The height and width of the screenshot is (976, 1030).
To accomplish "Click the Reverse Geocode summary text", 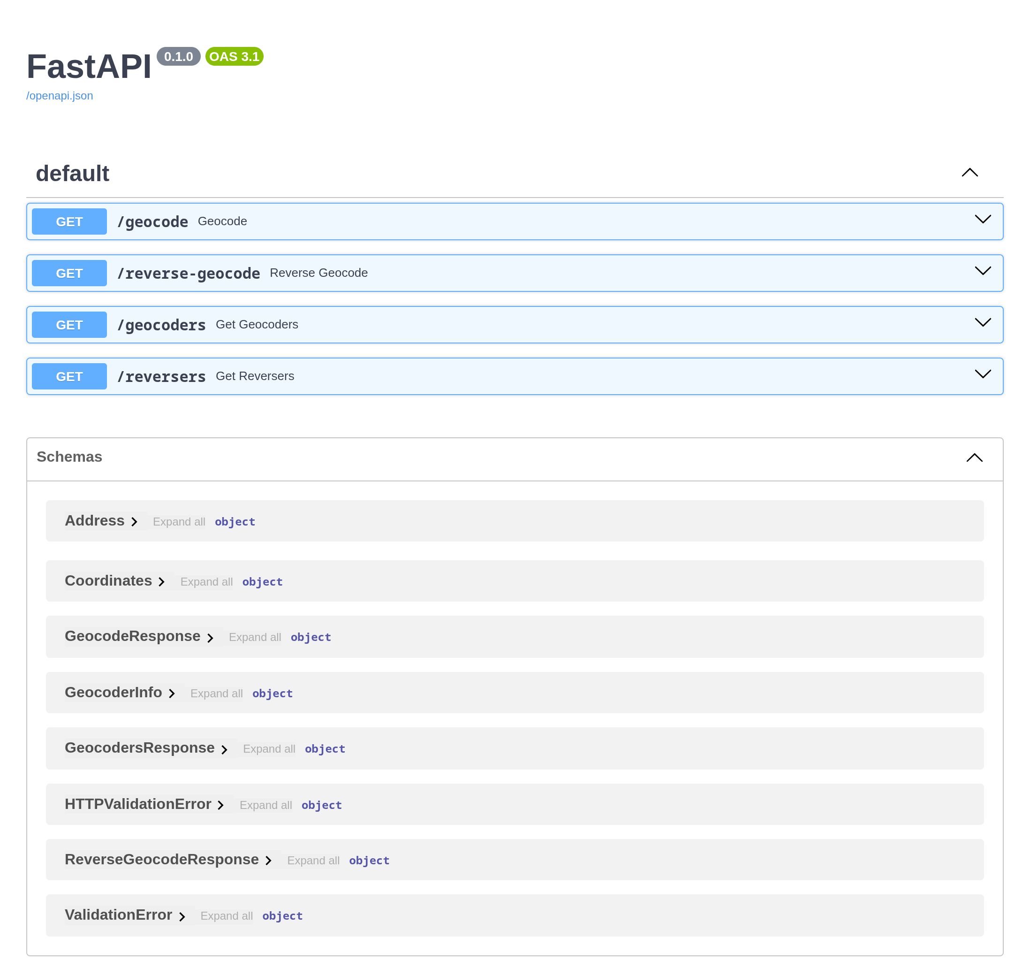I will click(318, 273).
